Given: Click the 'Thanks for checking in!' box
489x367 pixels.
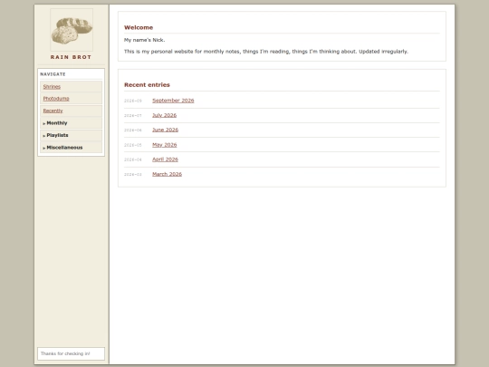Looking at the screenshot, I should click(x=72, y=353).
